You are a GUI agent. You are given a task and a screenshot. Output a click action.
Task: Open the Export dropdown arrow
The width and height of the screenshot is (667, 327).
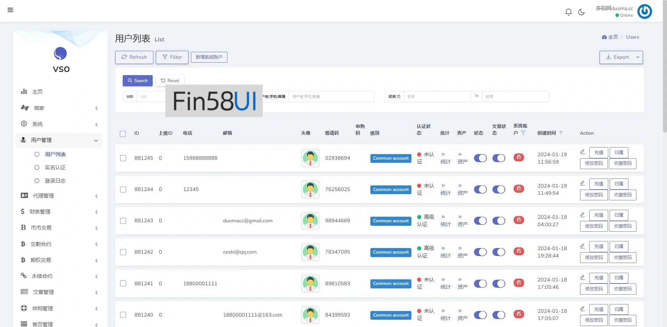point(638,57)
